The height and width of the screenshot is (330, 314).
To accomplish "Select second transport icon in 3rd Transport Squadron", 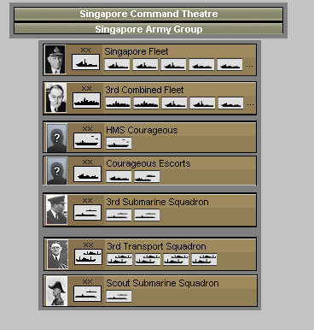I will point(148,260).
